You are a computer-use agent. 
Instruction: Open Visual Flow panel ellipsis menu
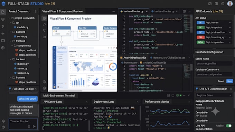click(x=114, y=11)
